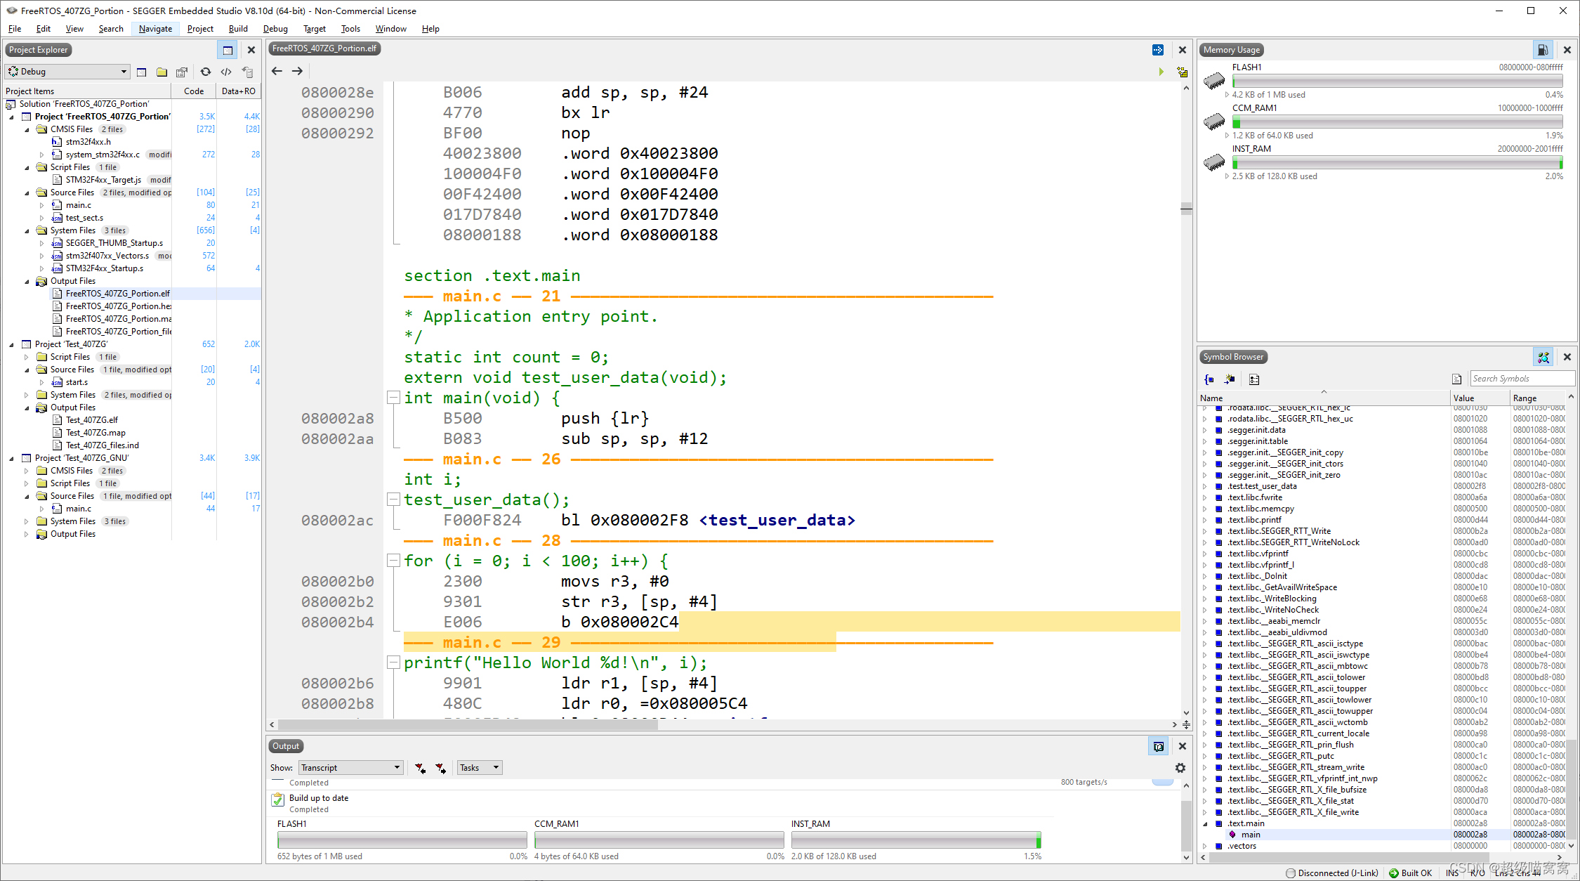The image size is (1580, 881).
Task: Close the Output panel
Action: click(x=1183, y=746)
